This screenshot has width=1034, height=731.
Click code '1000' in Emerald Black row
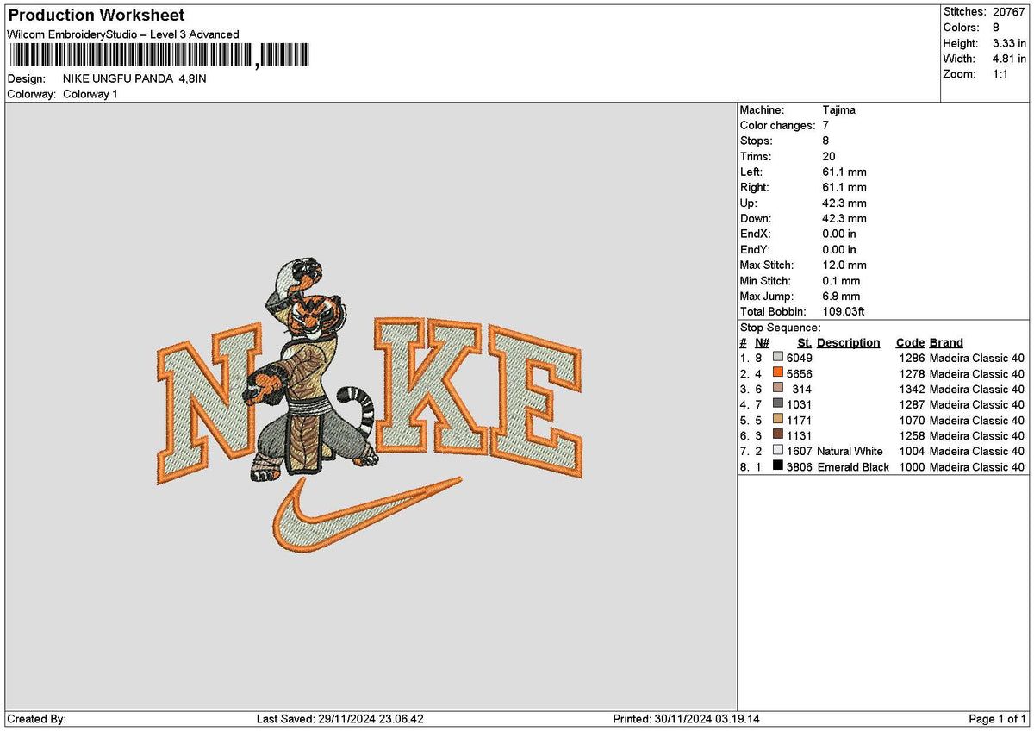[x=912, y=467]
